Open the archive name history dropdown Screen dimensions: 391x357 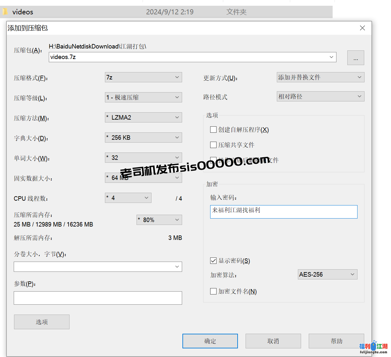coord(331,57)
